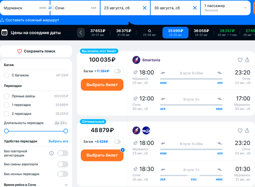
Task: Clear the departure date 23 августа
Action: tap(144, 8)
